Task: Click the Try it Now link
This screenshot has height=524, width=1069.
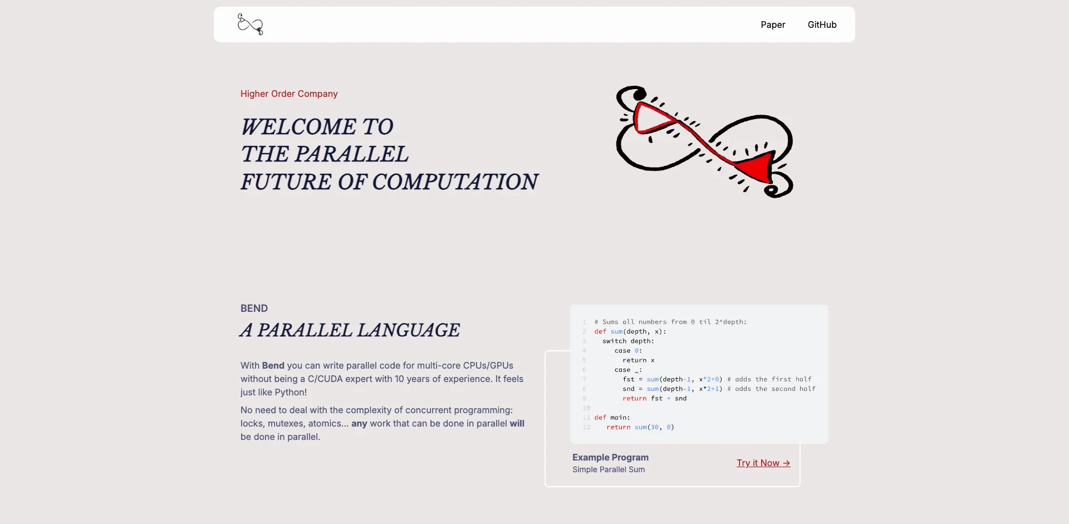Action: point(763,463)
